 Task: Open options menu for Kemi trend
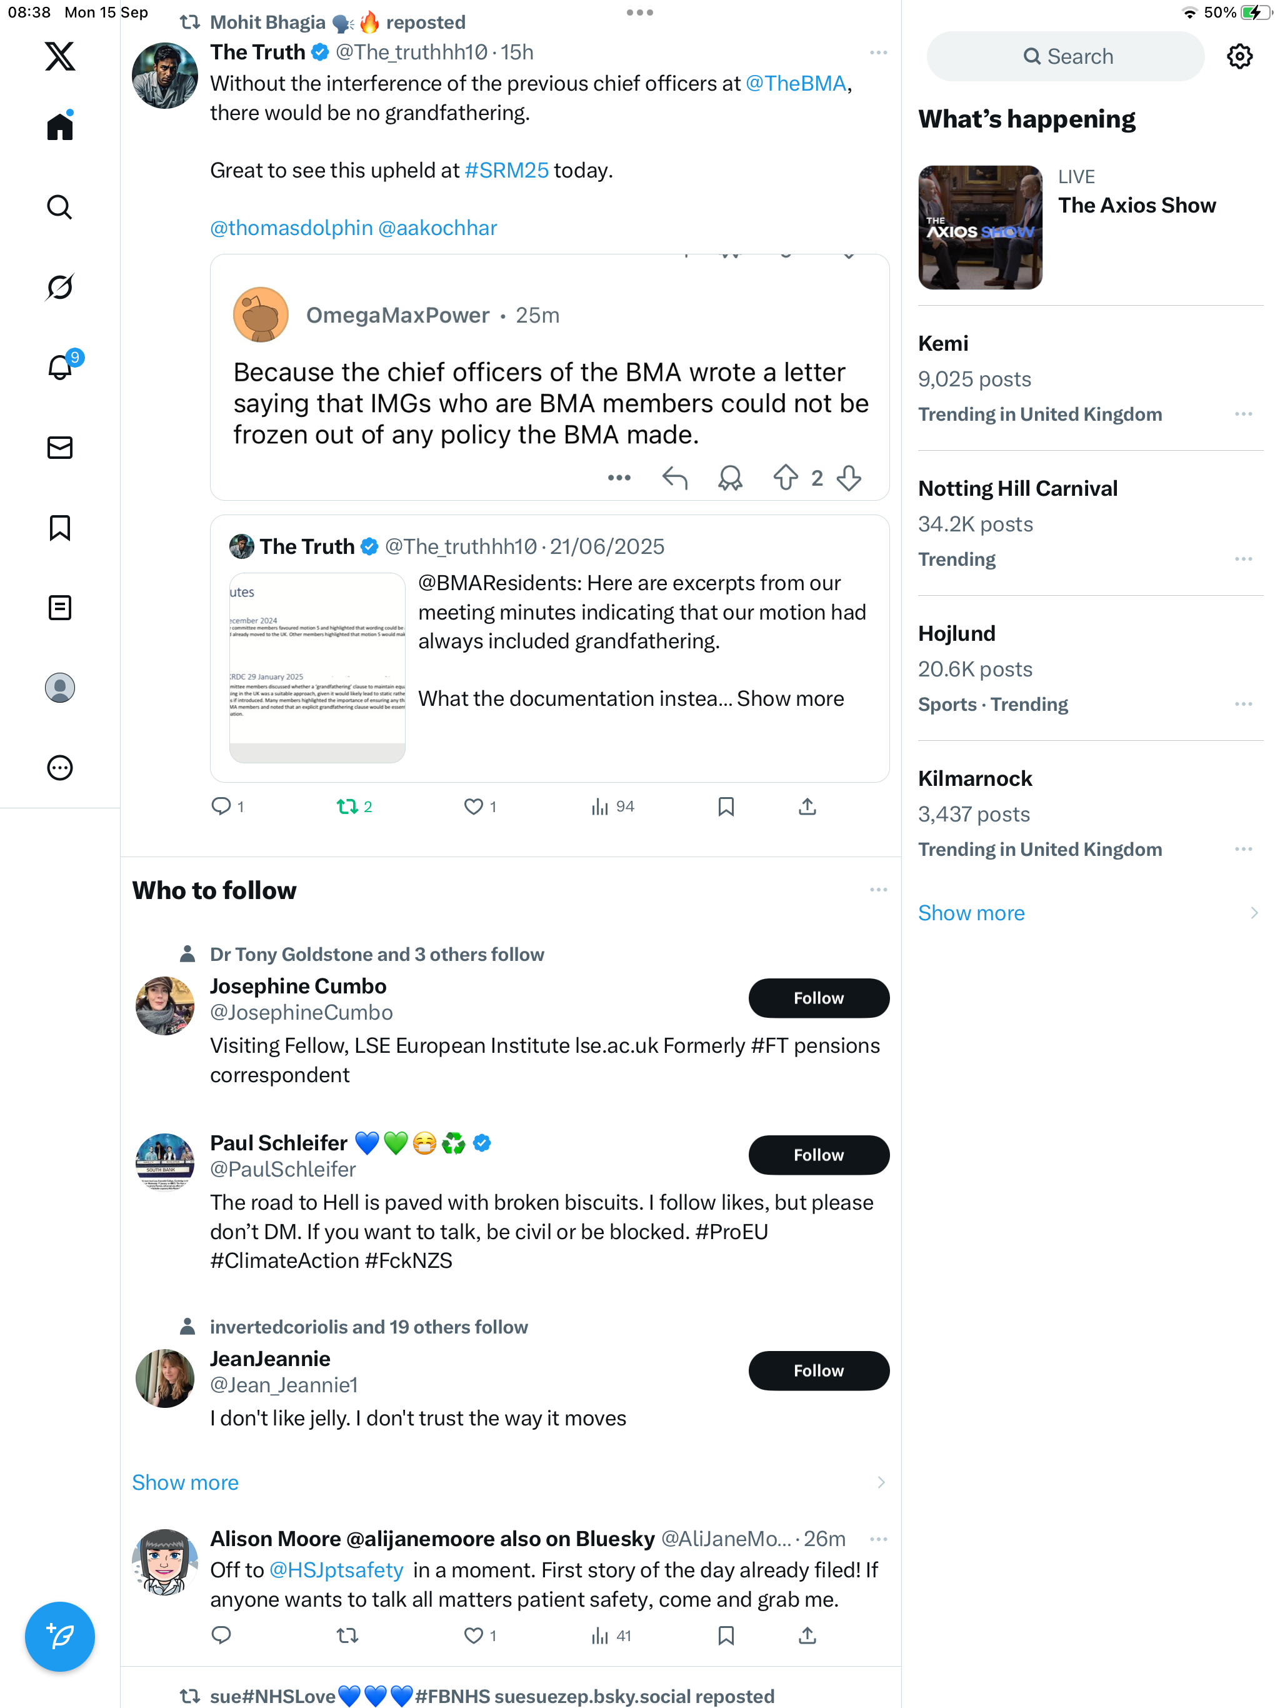click(1243, 414)
